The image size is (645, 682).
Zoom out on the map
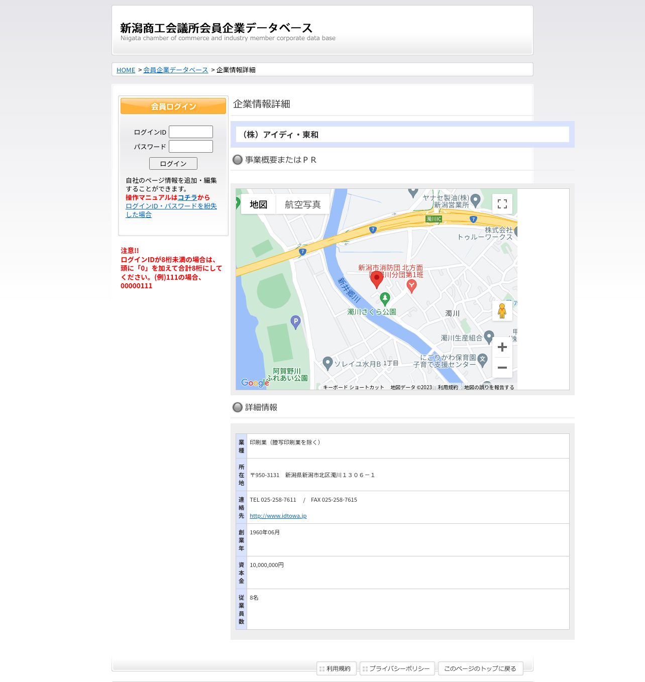[502, 368]
